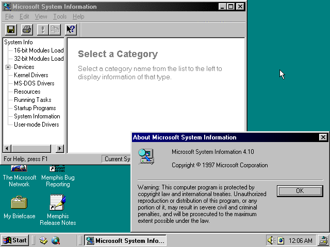Select 16-bit Modules Loaded category
Image resolution: width=330 pixels, height=247 pixels.
(39, 50)
